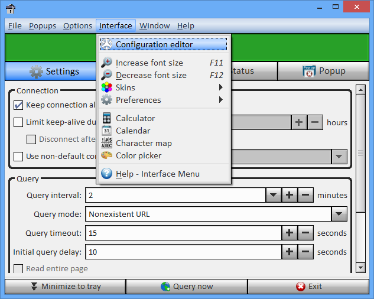Toggle the Read entire page checkbox
Image resolution: width=374 pixels, height=299 pixels.
coord(18,268)
